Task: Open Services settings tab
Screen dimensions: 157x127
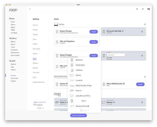Action: [35, 35]
